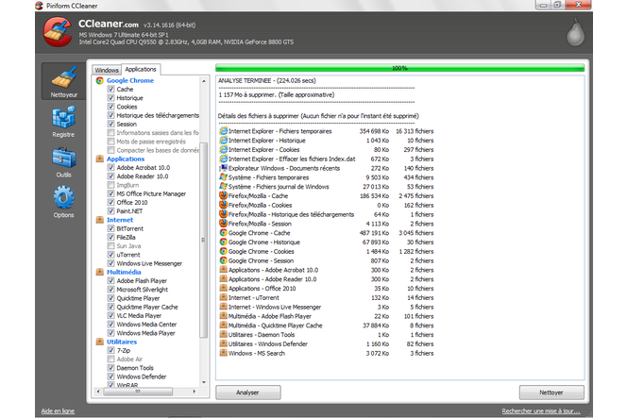This screenshot has width=627, height=418.
Task: Open the Options gear section
Action: pyautogui.click(x=63, y=202)
